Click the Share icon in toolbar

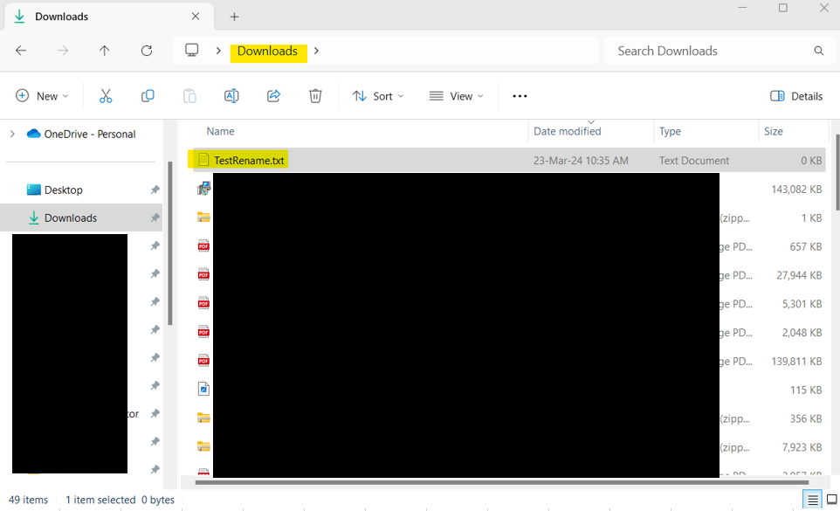tap(273, 96)
